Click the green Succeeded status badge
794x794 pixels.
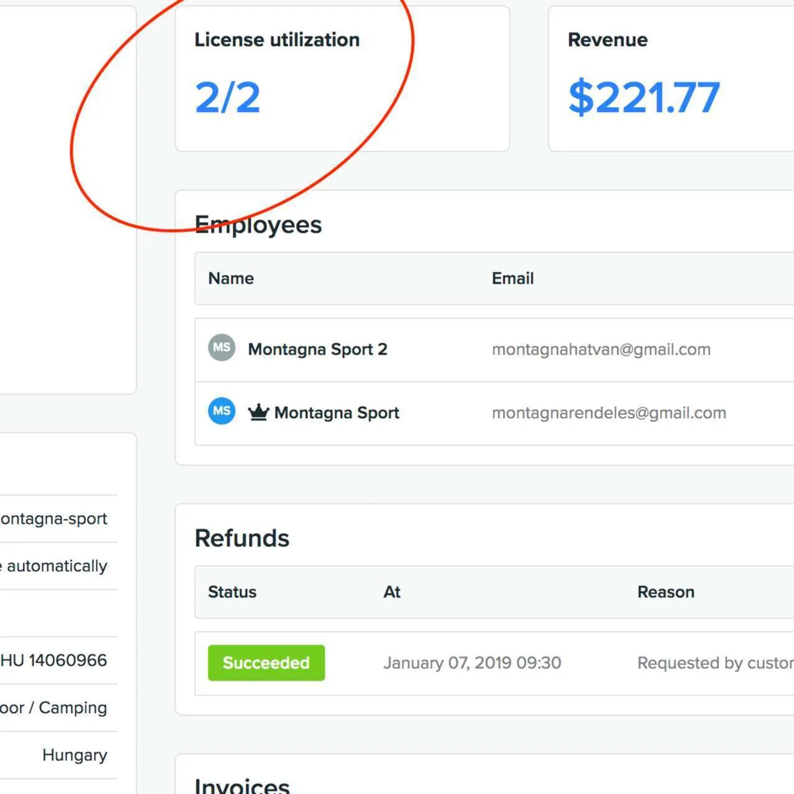(x=266, y=663)
